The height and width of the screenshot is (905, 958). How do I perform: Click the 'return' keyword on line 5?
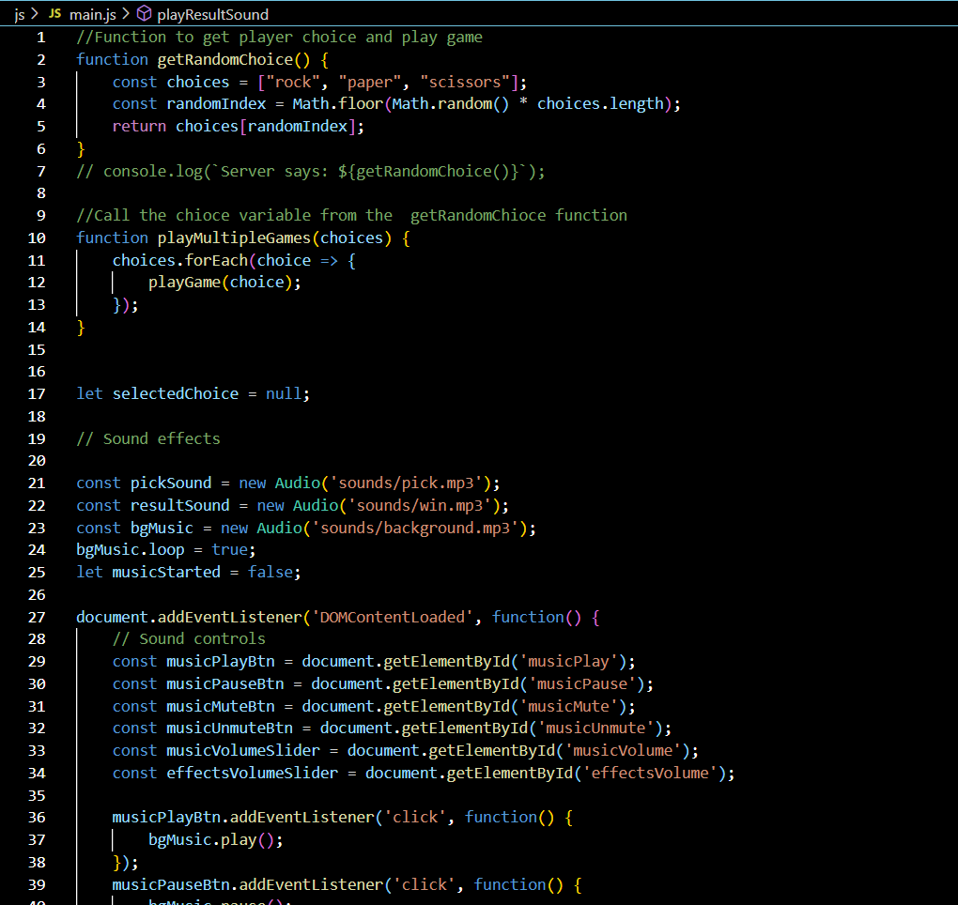[139, 127]
